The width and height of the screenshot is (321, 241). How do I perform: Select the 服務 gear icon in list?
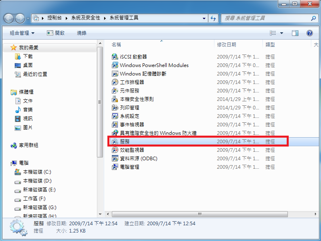115,142
